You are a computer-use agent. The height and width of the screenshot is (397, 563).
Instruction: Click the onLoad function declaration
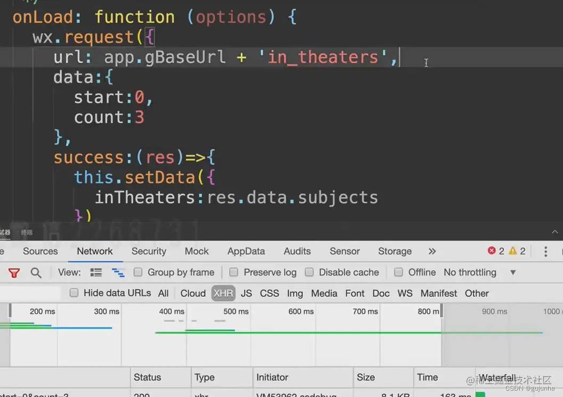[155, 17]
